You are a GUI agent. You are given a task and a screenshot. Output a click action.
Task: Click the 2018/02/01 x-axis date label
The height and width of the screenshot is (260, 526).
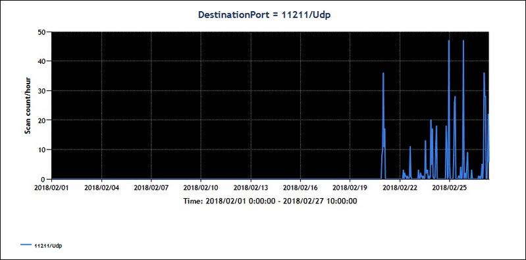pyautogui.click(x=51, y=188)
